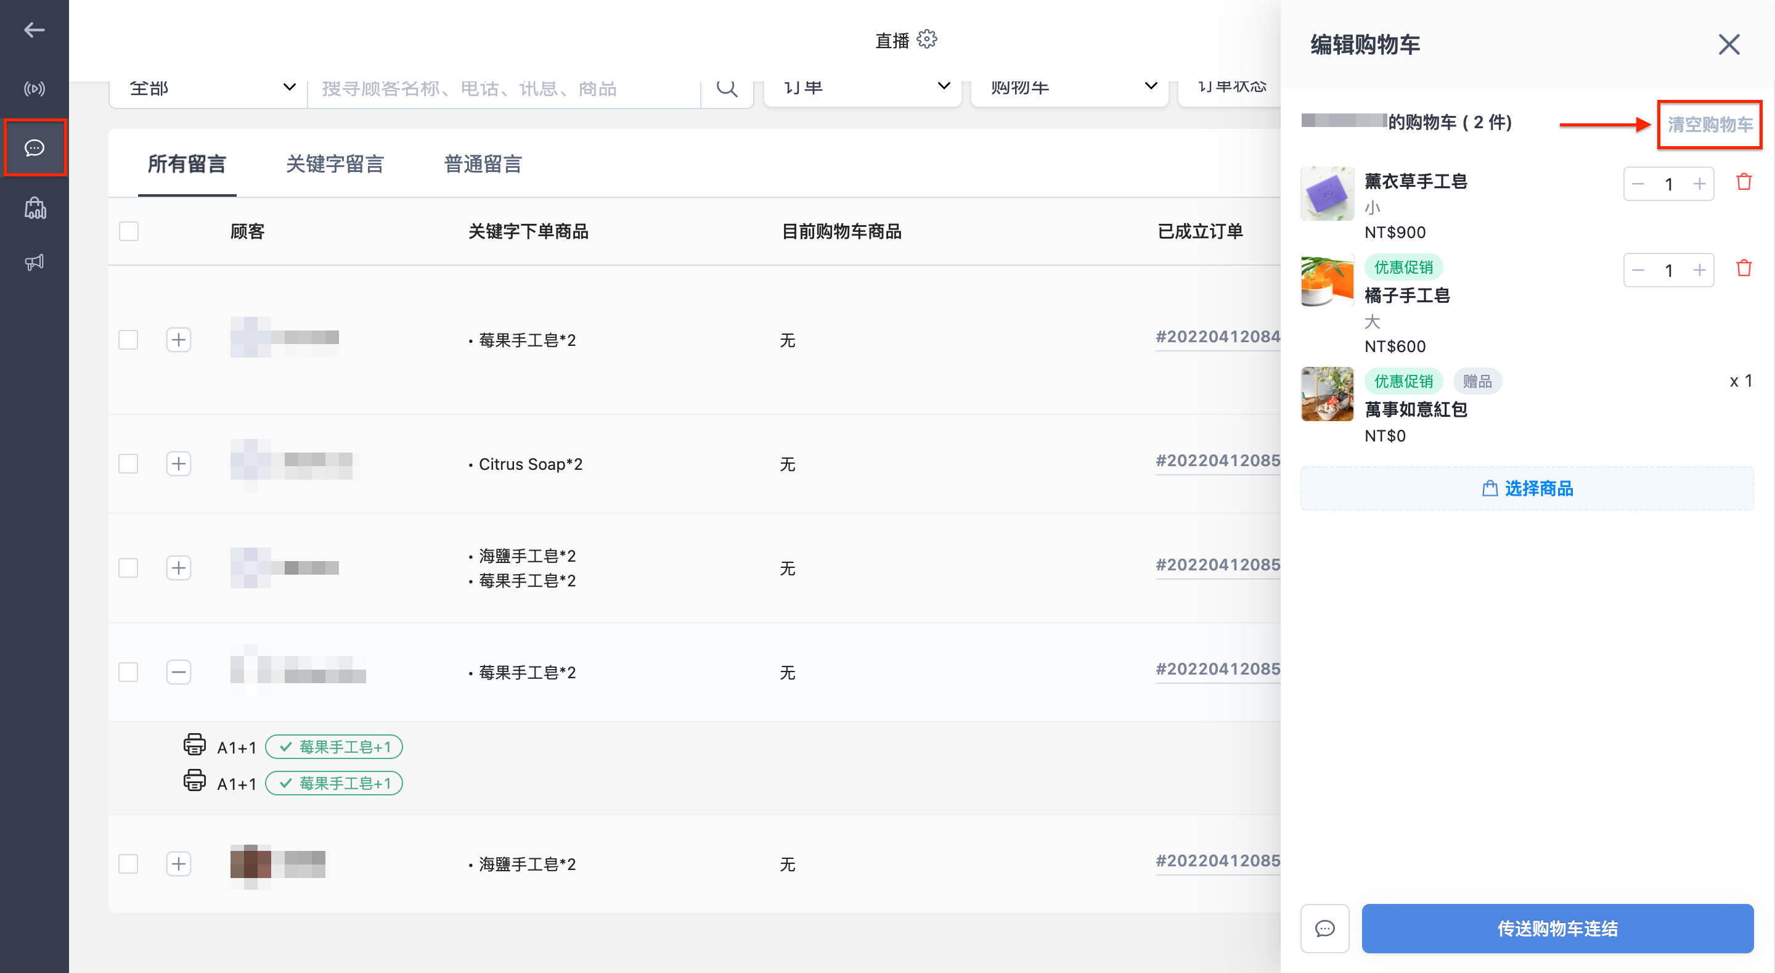The height and width of the screenshot is (973, 1775).
Task: Switch to 所有留言 tab
Action: 187,164
